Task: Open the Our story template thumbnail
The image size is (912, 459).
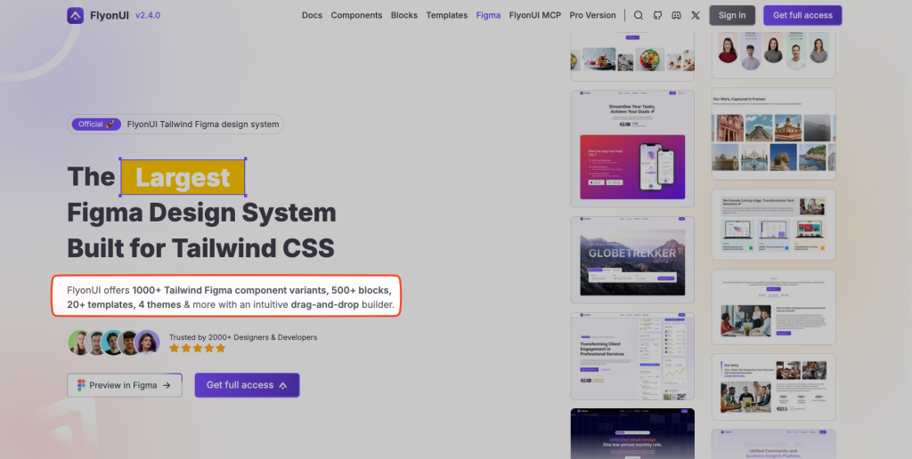Action: click(774, 387)
